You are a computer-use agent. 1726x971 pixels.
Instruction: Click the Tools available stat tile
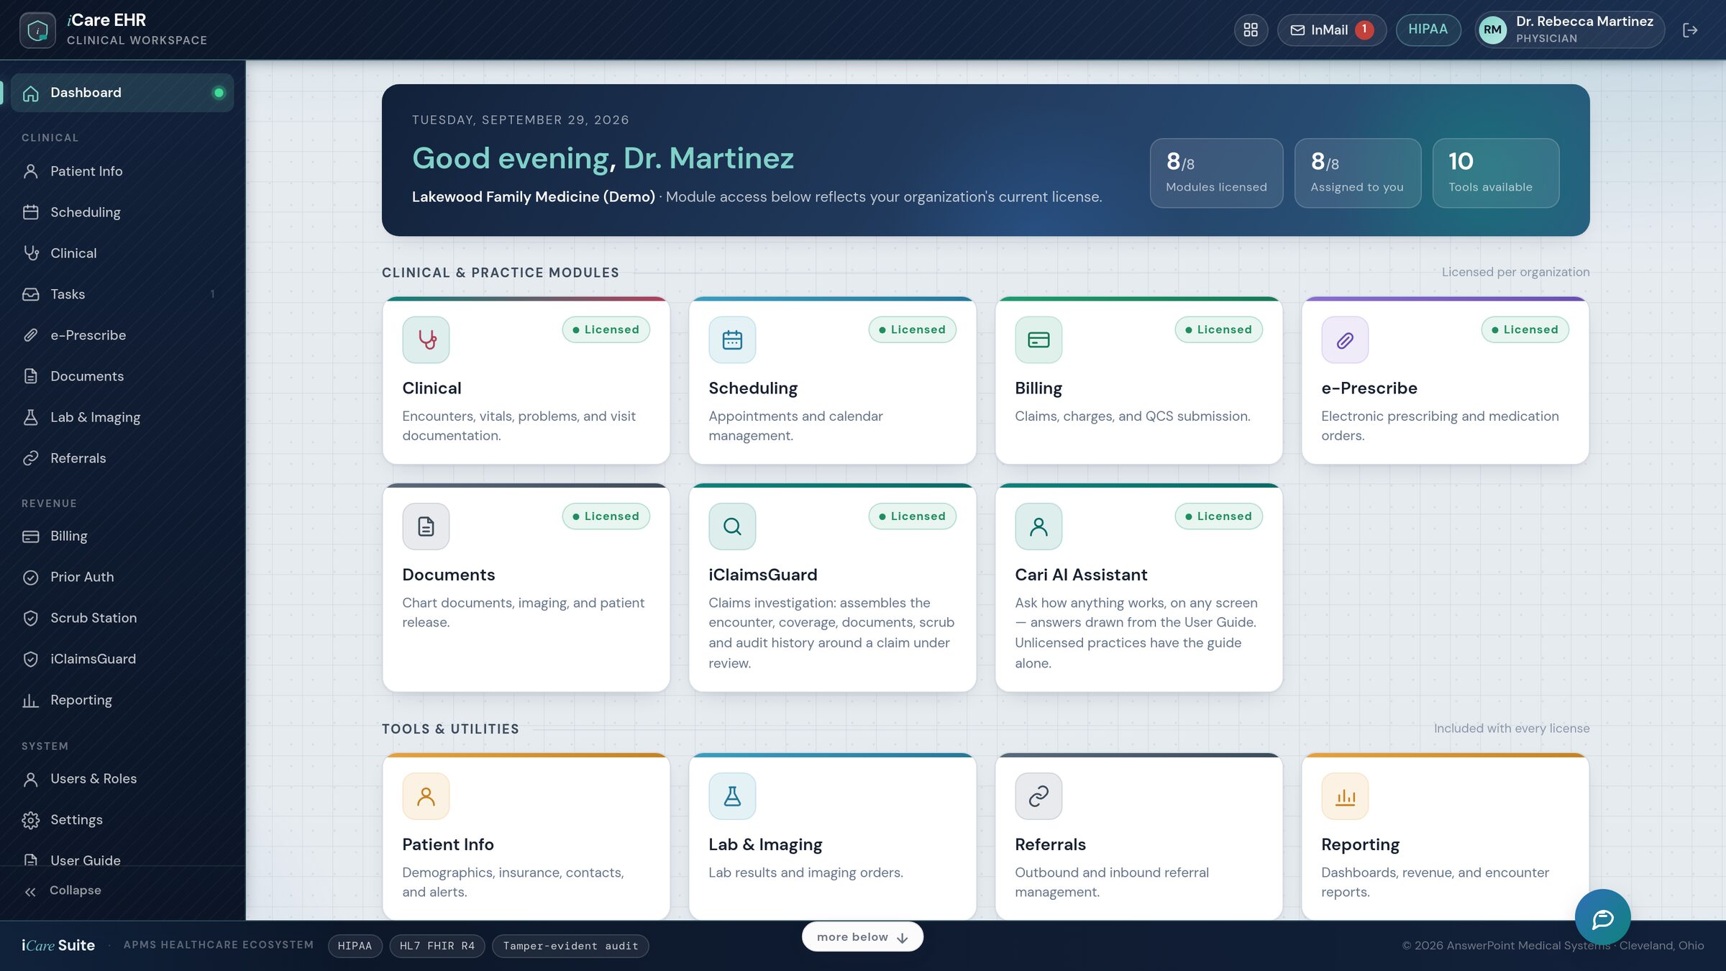click(1496, 173)
